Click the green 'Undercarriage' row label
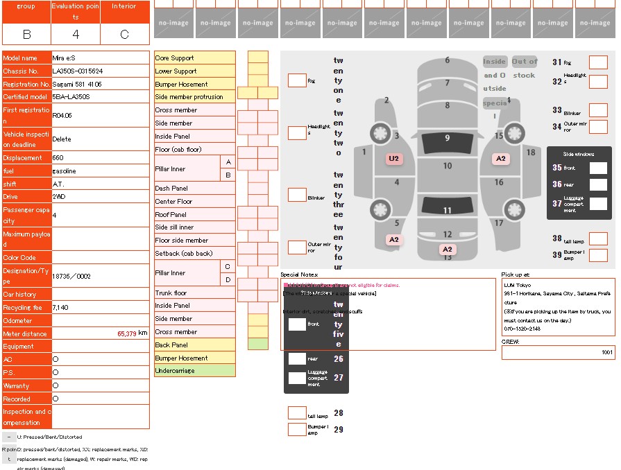The image size is (621, 470). click(x=195, y=371)
